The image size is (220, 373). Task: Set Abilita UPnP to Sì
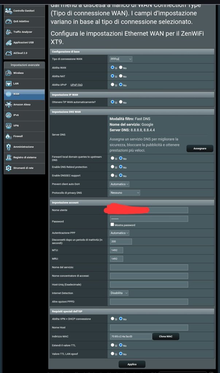[x=113, y=85]
